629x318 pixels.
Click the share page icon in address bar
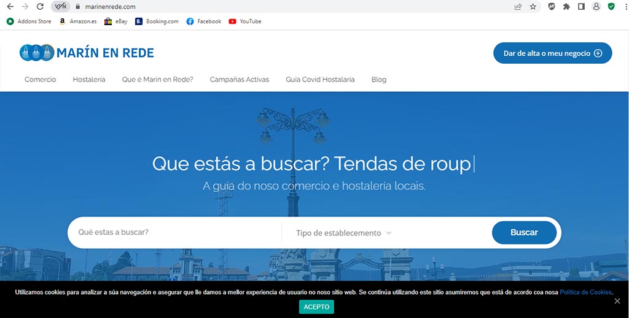click(518, 7)
